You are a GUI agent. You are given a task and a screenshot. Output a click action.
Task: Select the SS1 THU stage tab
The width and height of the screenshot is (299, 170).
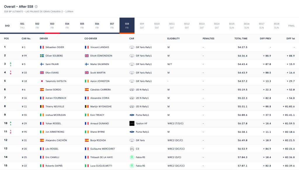point(22,26)
